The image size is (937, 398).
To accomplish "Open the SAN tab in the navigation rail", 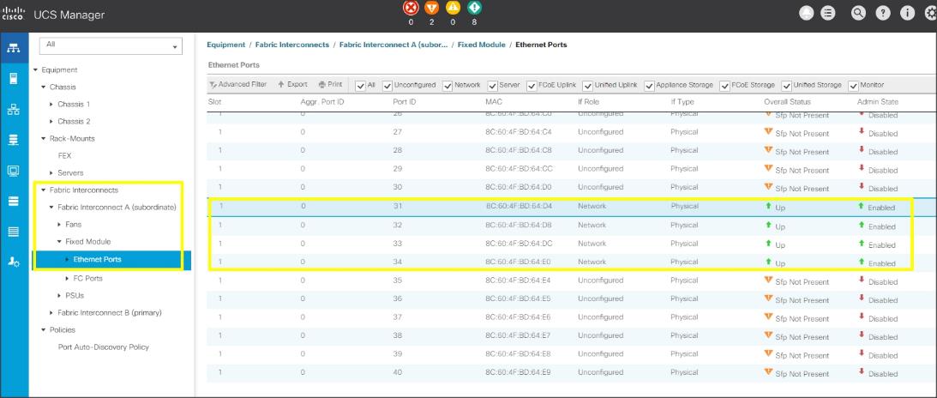I will point(14,140).
